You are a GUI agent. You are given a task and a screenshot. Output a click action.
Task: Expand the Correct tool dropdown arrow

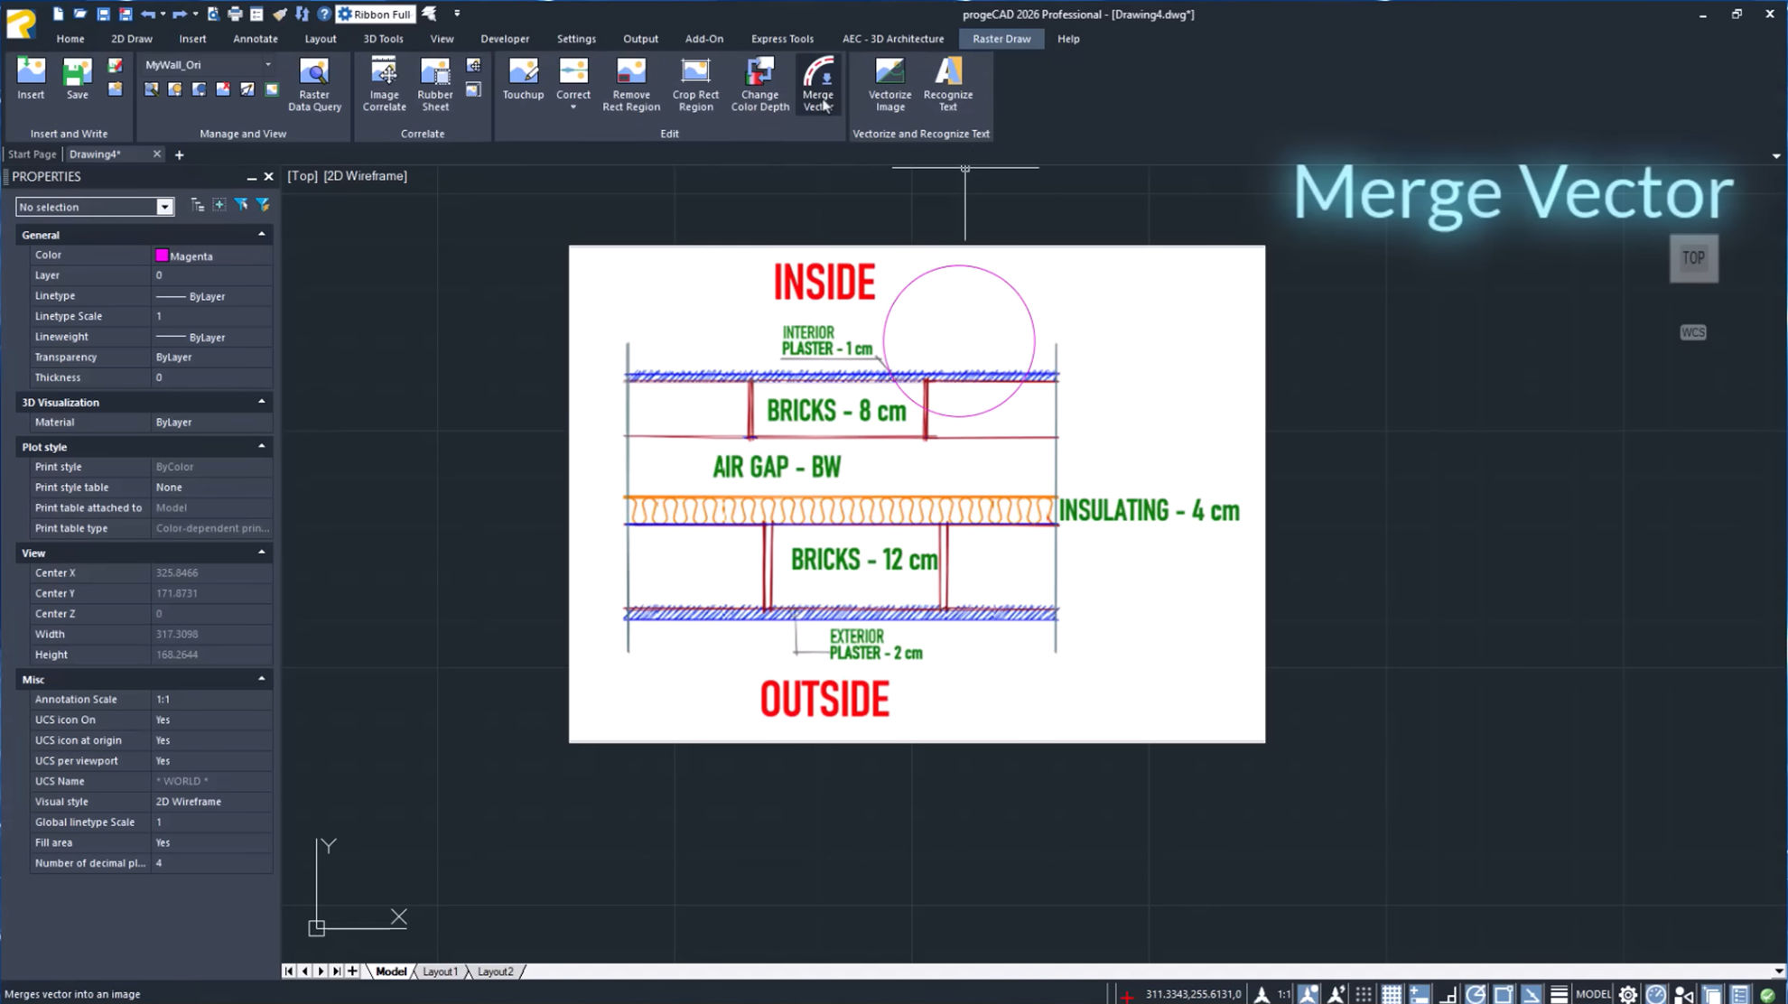[573, 107]
